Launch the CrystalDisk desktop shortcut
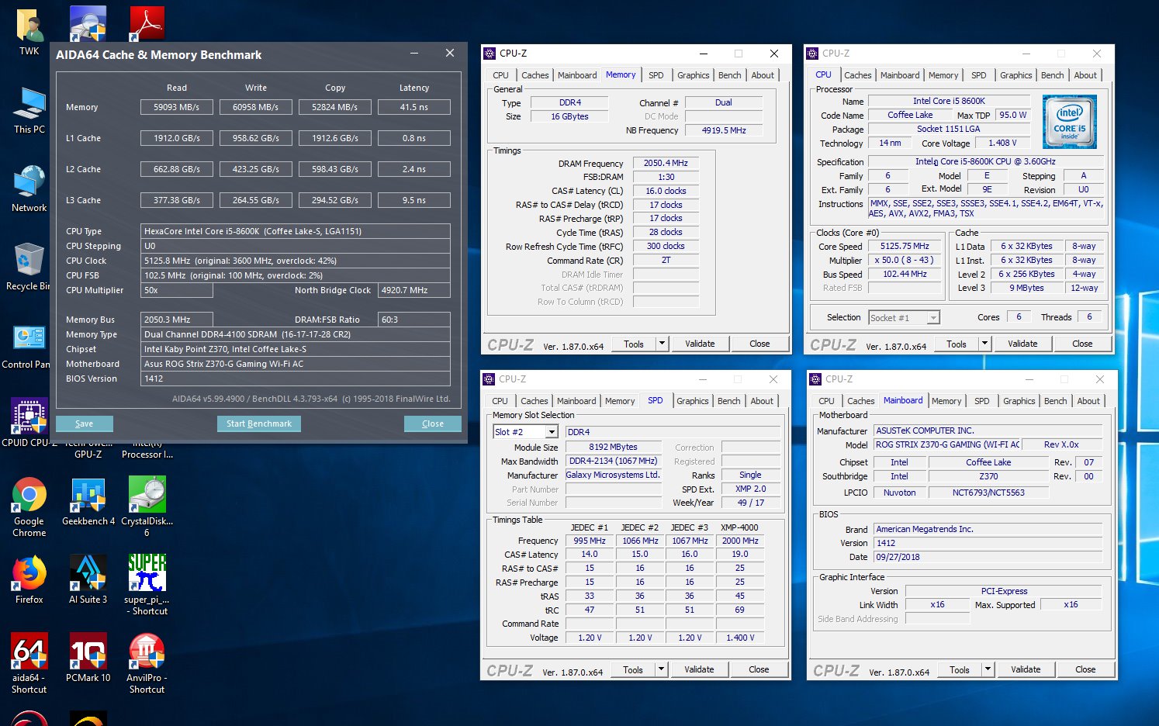Screen dimensions: 1159x726 pos(147,506)
